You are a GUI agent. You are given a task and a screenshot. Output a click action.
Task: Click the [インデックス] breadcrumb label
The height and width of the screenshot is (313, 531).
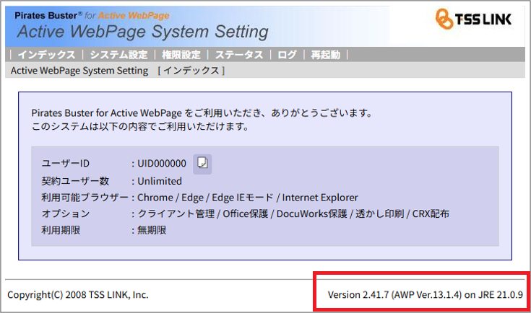point(191,71)
